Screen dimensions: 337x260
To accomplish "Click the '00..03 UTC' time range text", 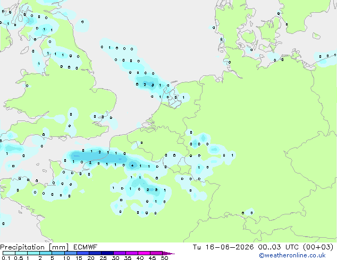I will coord(279,247).
